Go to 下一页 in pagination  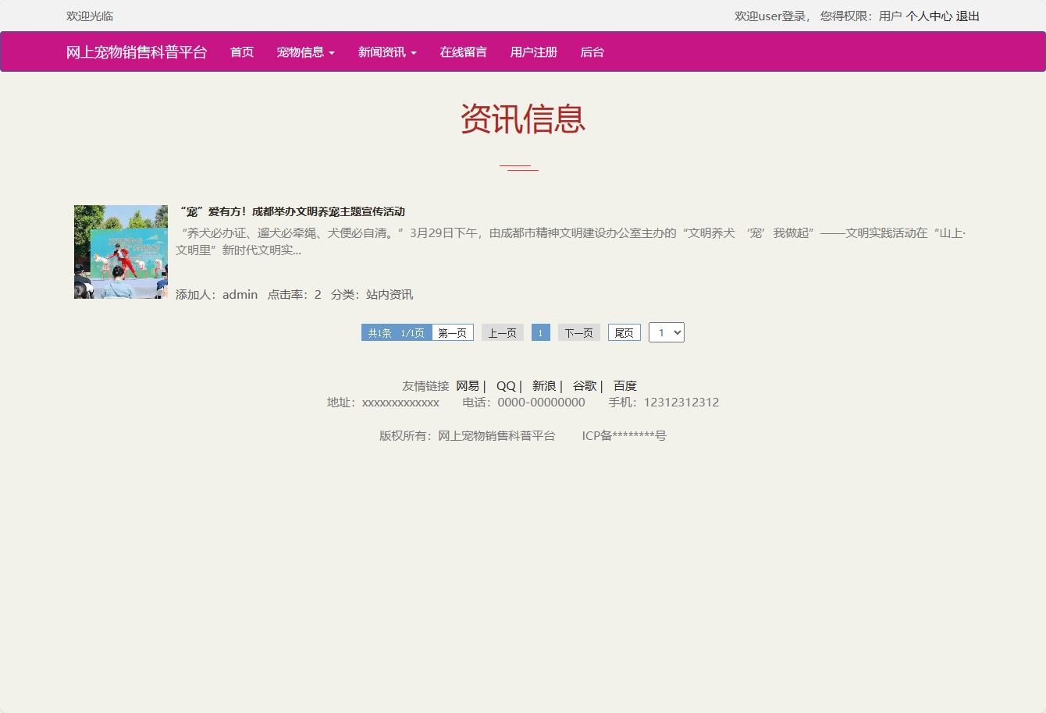(578, 332)
